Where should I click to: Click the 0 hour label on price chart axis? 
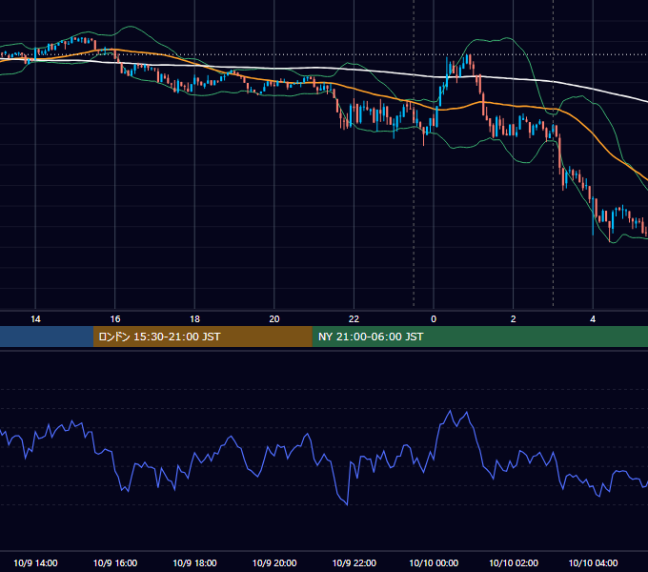pos(434,319)
